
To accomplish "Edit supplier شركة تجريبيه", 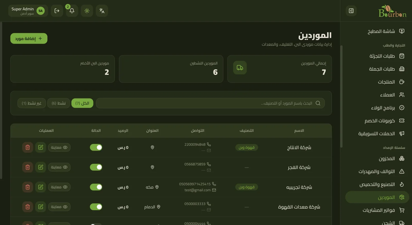I will pos(41,187).
